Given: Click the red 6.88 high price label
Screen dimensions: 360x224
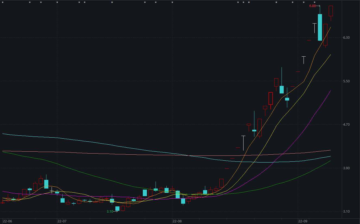Looking at the screenshot, I should tap(312, 6).
